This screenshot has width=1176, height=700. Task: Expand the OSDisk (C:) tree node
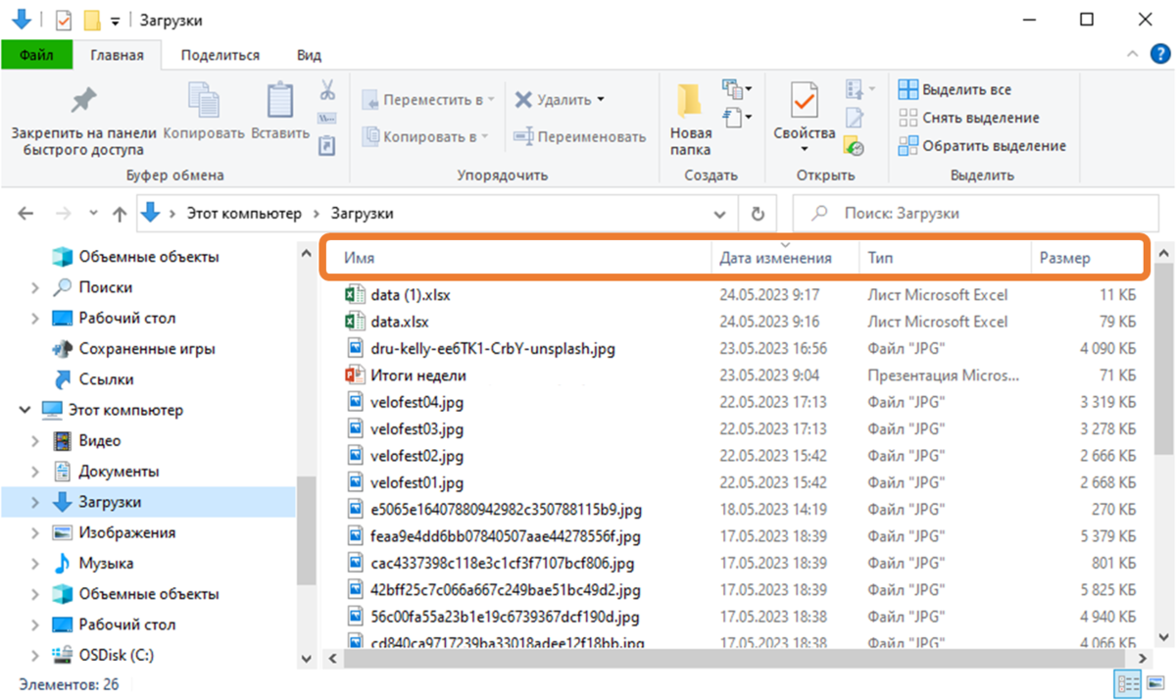click(x=35, y=656)
